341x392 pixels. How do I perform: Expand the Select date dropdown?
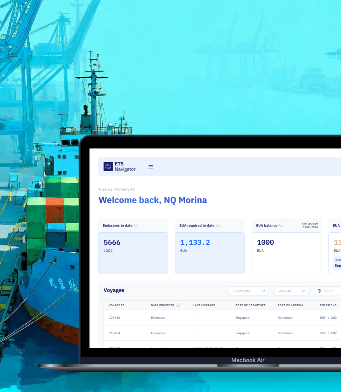tap(249, 291)
